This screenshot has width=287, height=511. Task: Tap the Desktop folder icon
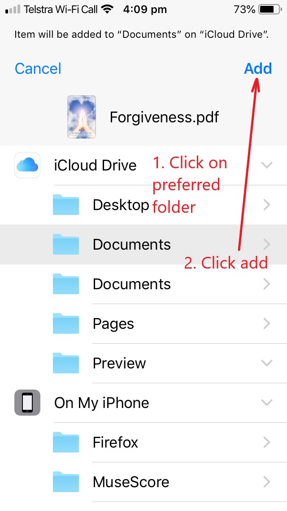click(x=66, y=205)
